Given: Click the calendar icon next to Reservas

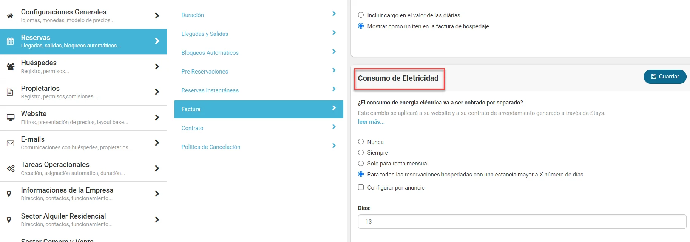Looking at the screenshot, I should point(10,41).
